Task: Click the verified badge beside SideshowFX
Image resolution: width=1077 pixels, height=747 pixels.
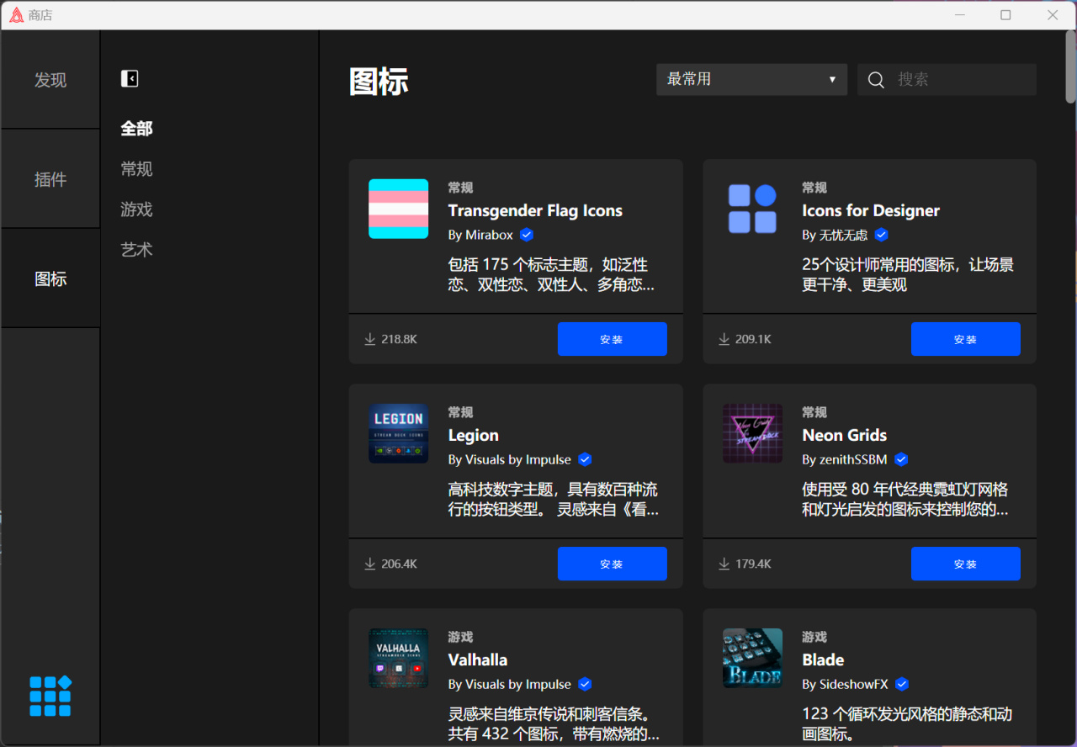Action: point(902,684)
